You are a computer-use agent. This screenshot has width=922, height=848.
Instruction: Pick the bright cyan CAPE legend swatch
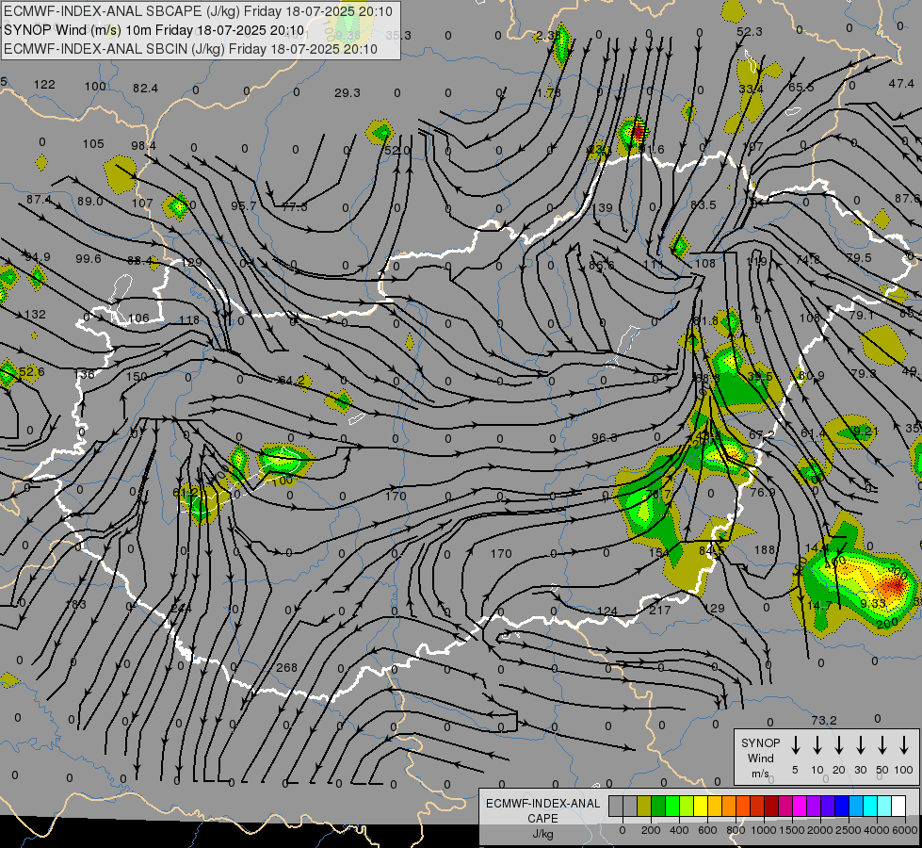tap(869, 807)
